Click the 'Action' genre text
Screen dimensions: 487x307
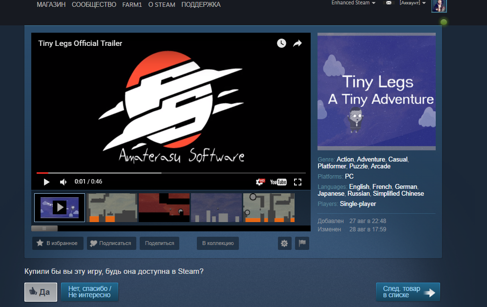point(345,159)
